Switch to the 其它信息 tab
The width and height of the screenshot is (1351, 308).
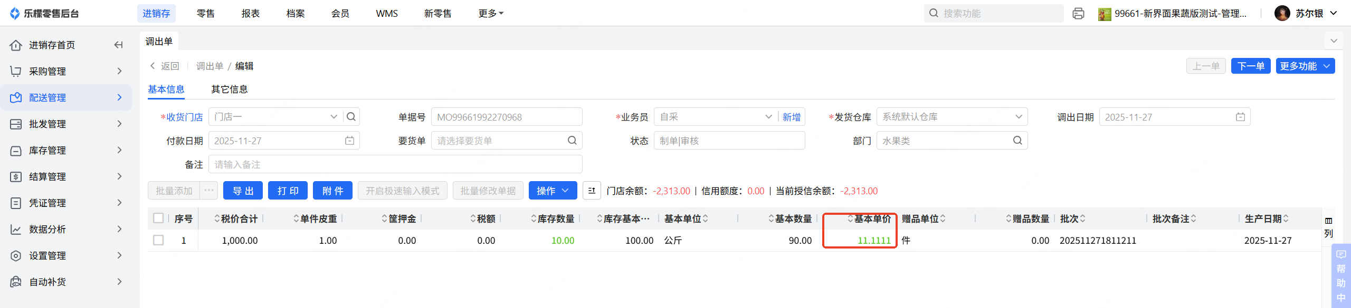tap(230, 89)
